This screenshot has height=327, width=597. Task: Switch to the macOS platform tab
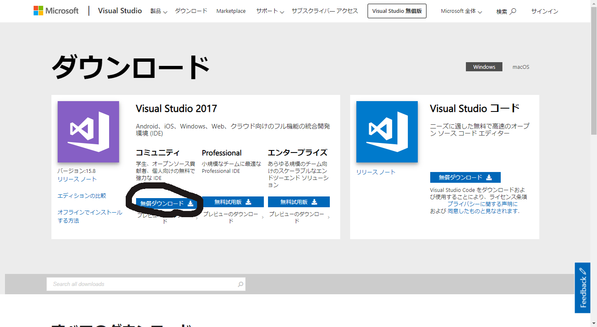(x=521, y=67)
